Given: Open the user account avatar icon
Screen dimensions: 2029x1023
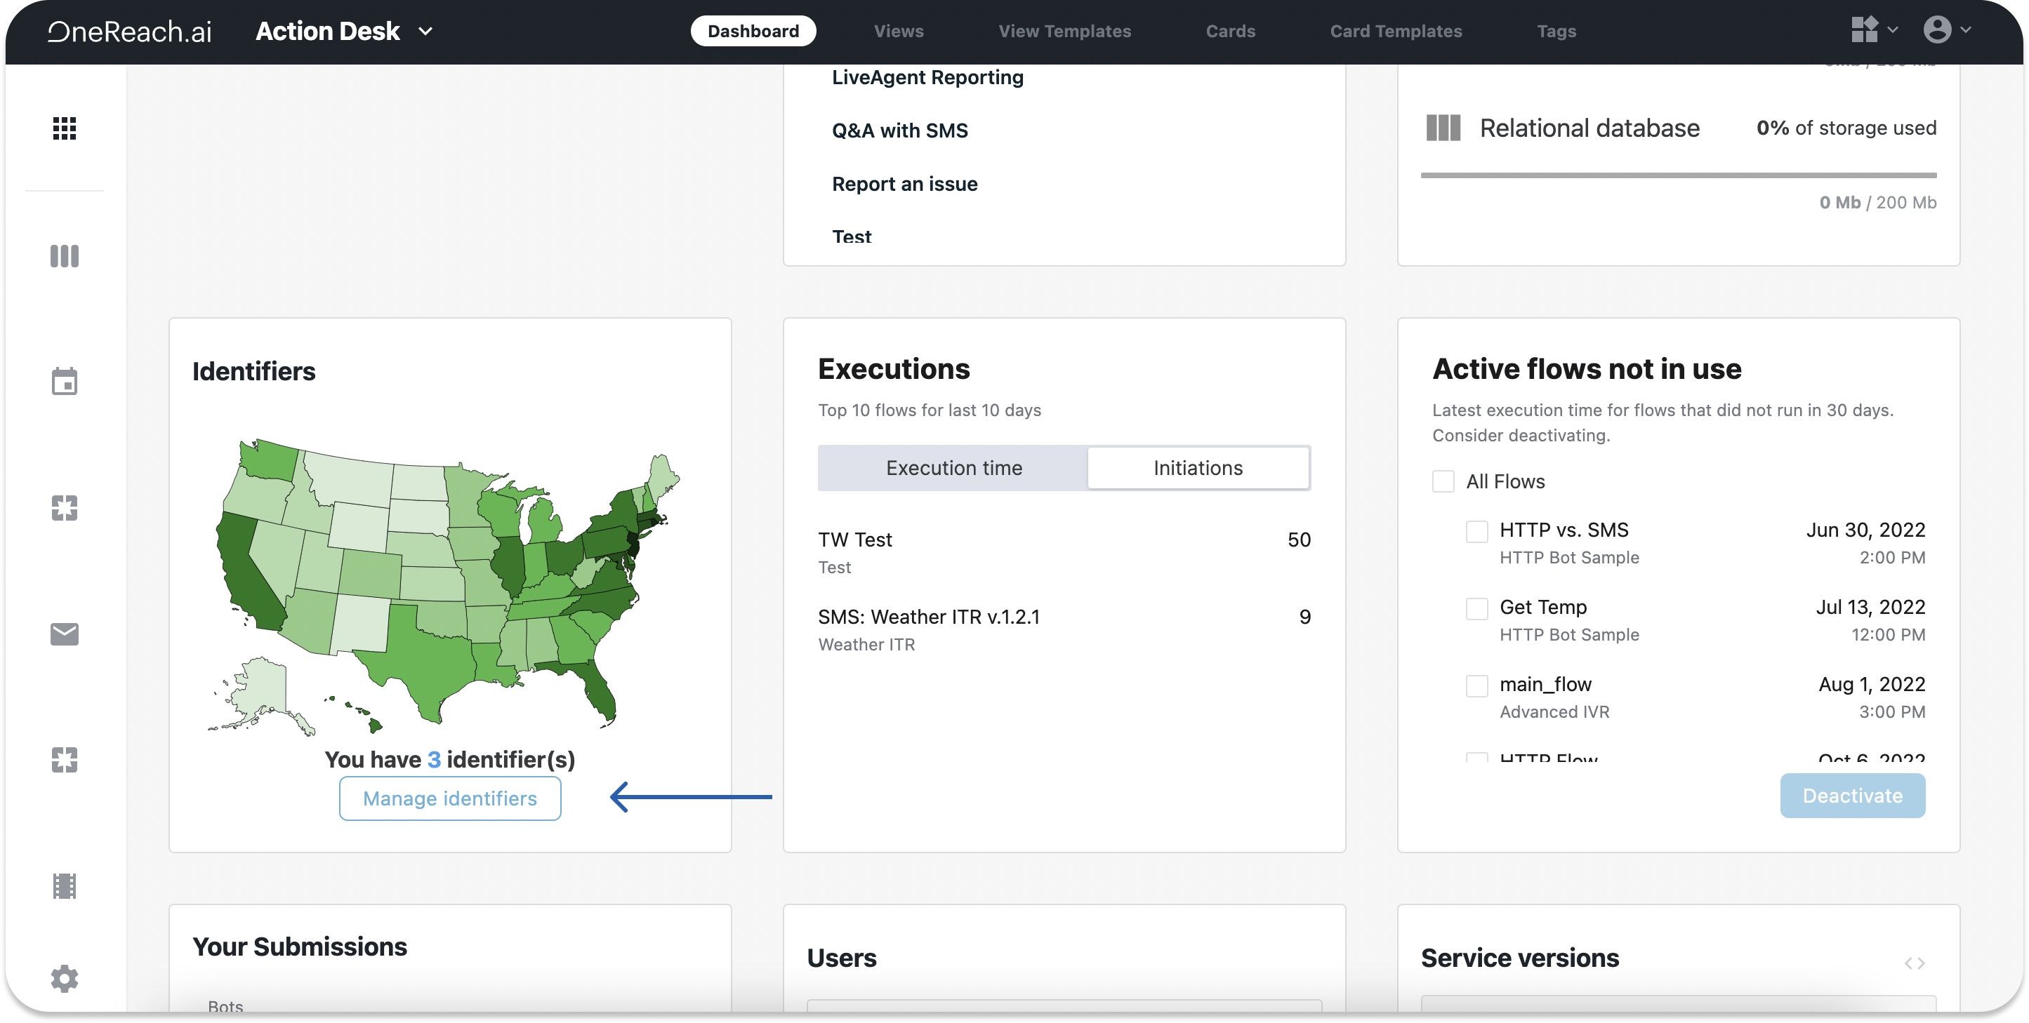Looking at the screenshot, I should [x=1937, y=30].
